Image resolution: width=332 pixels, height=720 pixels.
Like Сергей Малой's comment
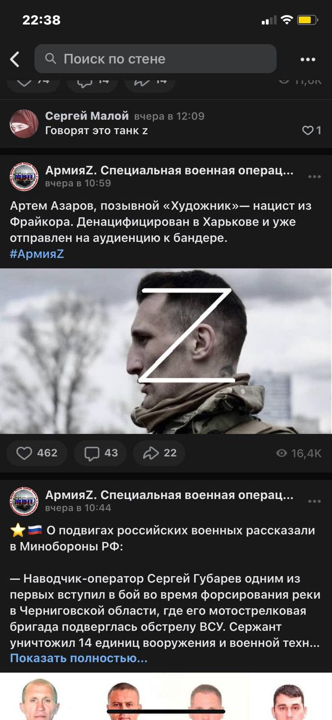pyautogui.click(x=312, y=130)
